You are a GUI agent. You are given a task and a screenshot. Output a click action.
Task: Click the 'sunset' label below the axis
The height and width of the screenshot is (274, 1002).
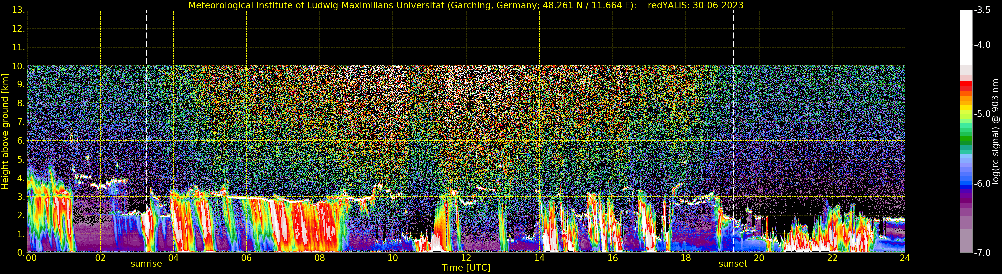pyautogui.click(x=733, y=263)
